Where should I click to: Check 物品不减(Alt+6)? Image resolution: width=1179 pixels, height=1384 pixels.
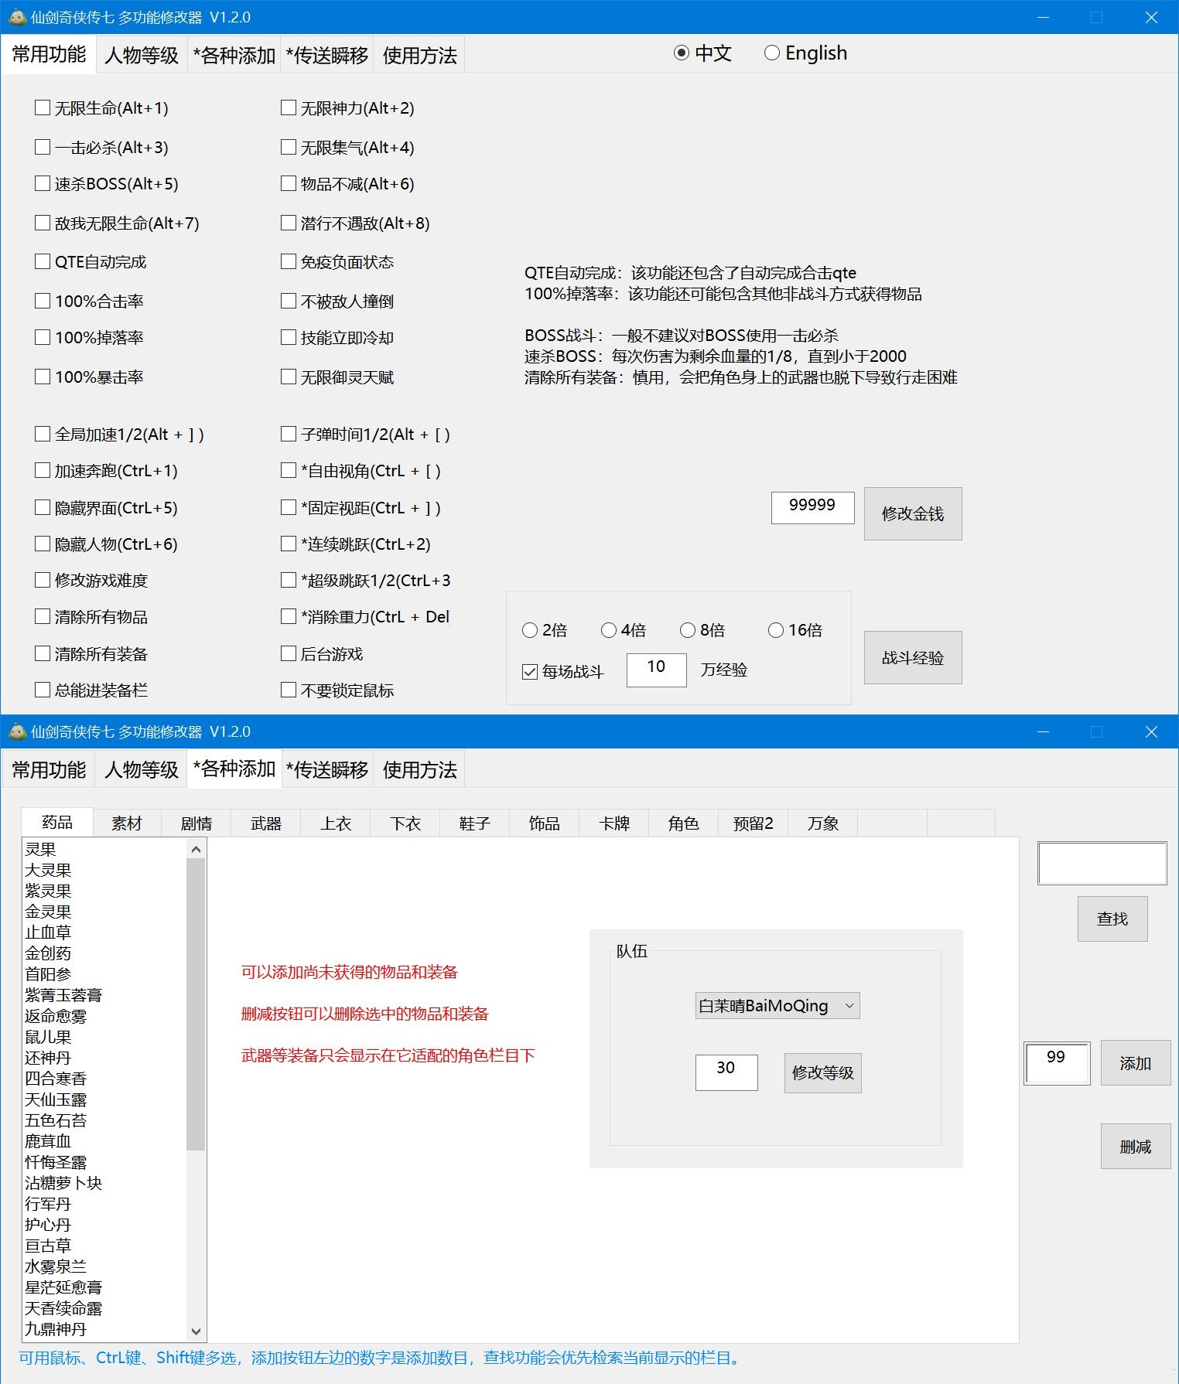coord(289,183)
